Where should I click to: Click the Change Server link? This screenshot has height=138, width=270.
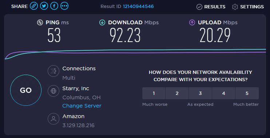(82, 106)
